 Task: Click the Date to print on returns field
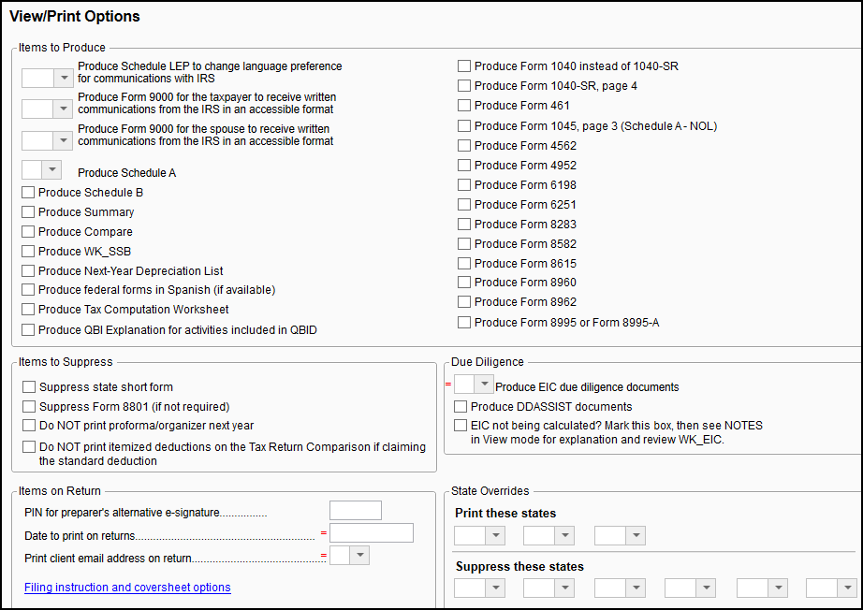(x=371, y=532)
